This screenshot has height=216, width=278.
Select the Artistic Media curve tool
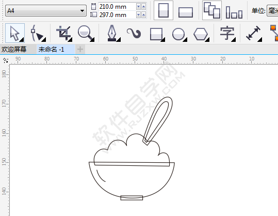pyautogui.click(x=134, y=34)
